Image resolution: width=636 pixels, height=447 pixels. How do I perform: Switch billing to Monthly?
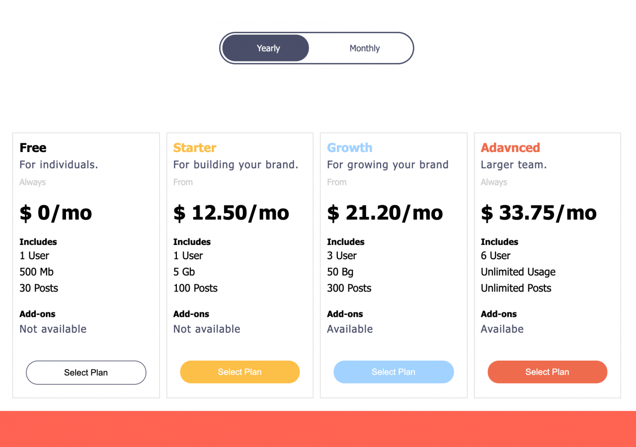[x=364, y=48]
